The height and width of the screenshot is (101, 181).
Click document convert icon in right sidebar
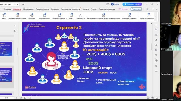(156, 35)
